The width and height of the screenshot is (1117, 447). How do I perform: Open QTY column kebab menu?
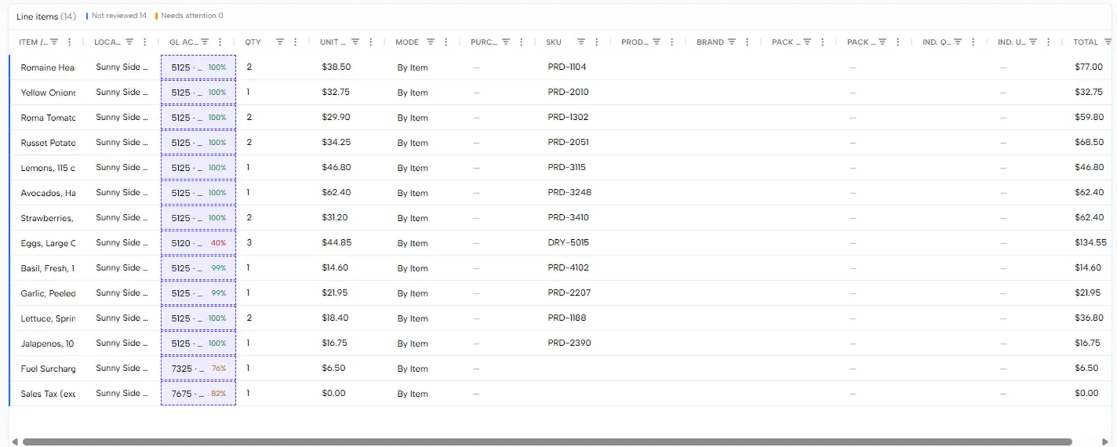pyautogui.click(x=295, y=42)
